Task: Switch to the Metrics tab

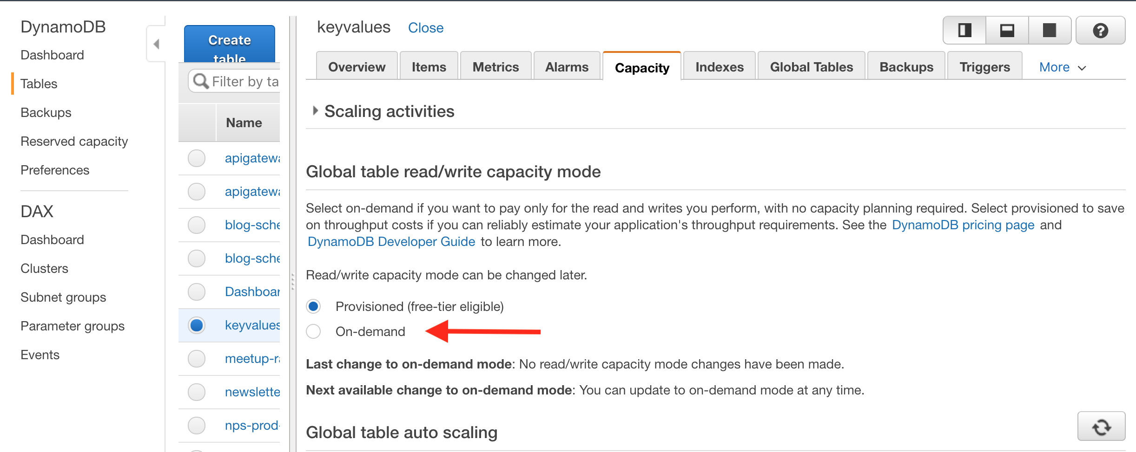Action: coord(495,66)
